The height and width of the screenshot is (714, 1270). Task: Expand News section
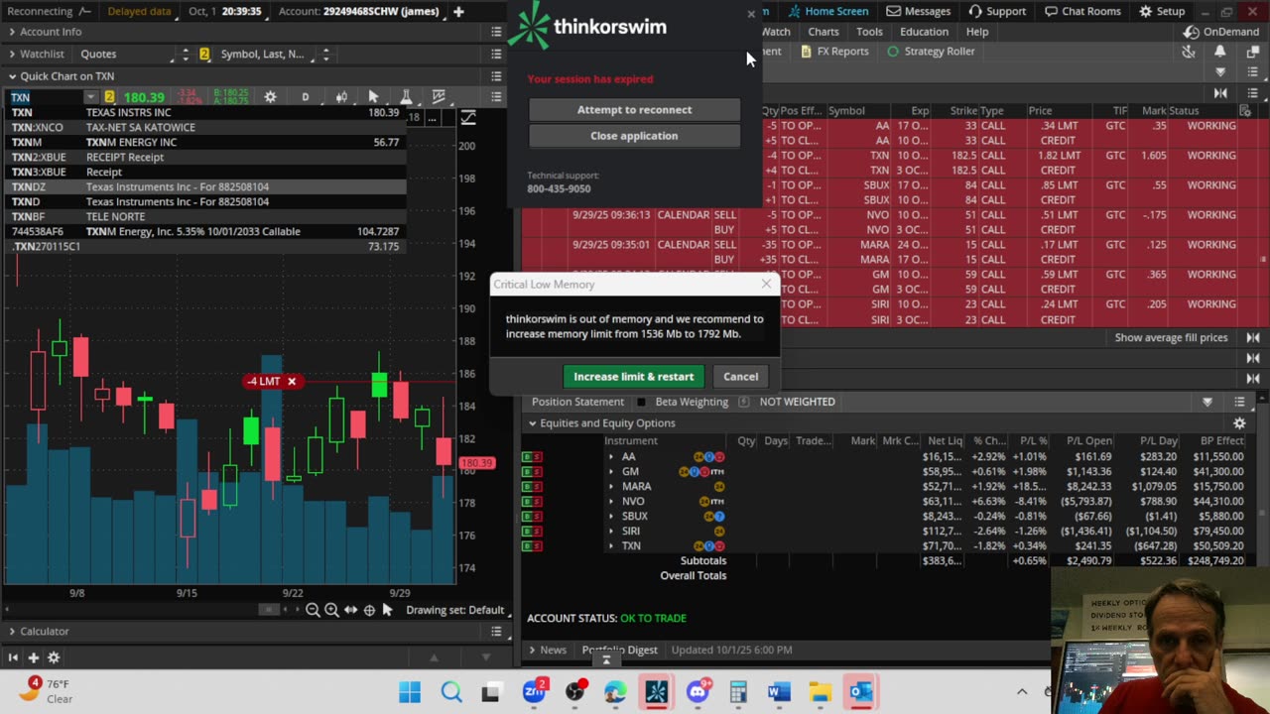532,651
